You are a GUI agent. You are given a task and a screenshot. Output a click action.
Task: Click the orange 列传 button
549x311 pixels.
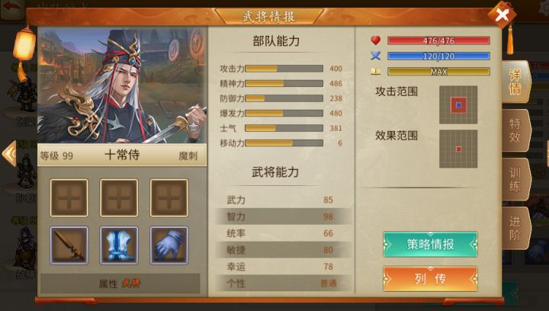tap(430, 279)
